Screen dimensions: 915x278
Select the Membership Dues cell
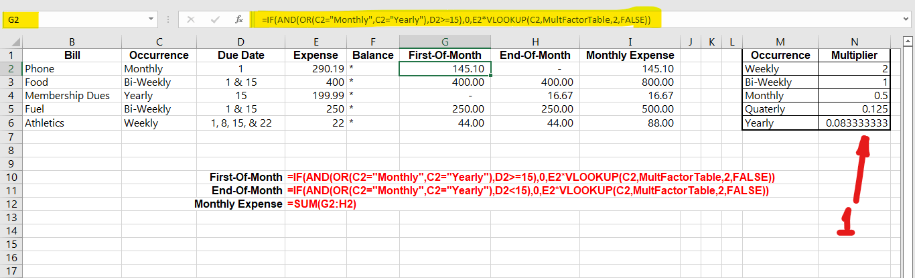coord(72,96)
